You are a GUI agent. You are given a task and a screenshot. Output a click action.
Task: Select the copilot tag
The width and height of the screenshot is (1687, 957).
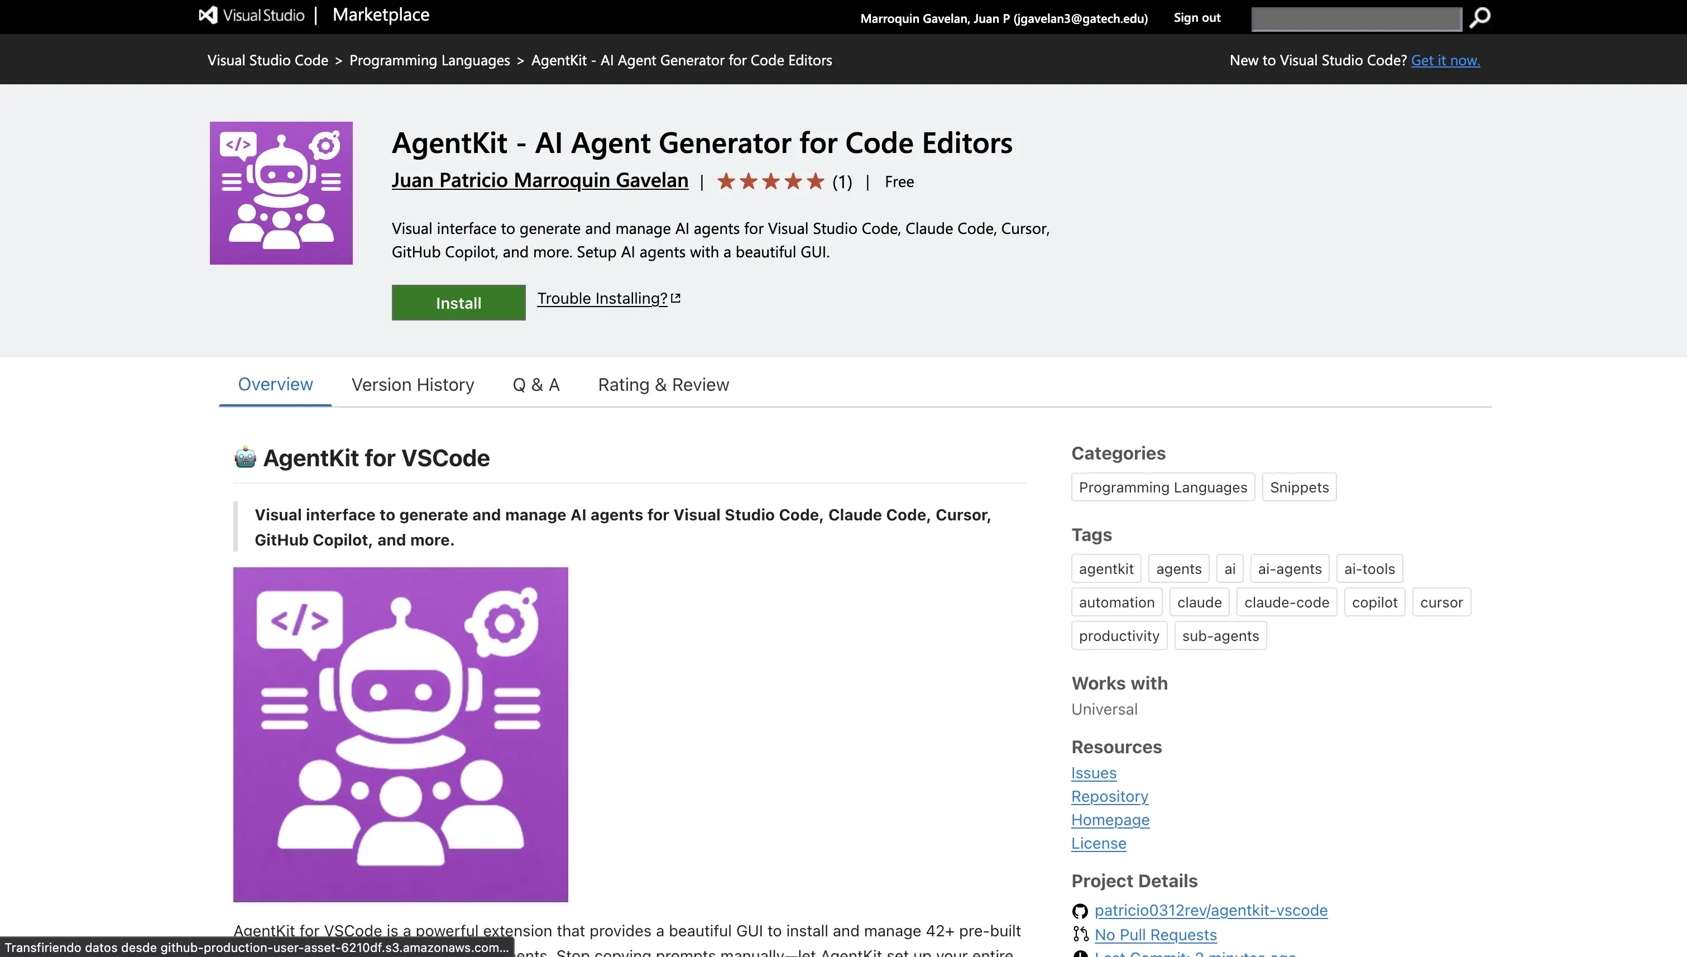pos(1374,602)
